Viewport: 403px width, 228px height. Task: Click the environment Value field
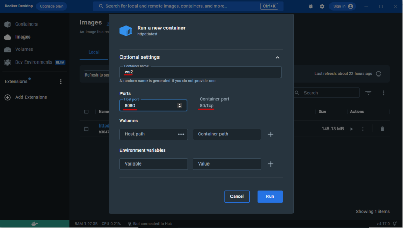click(x=227, y=164)
